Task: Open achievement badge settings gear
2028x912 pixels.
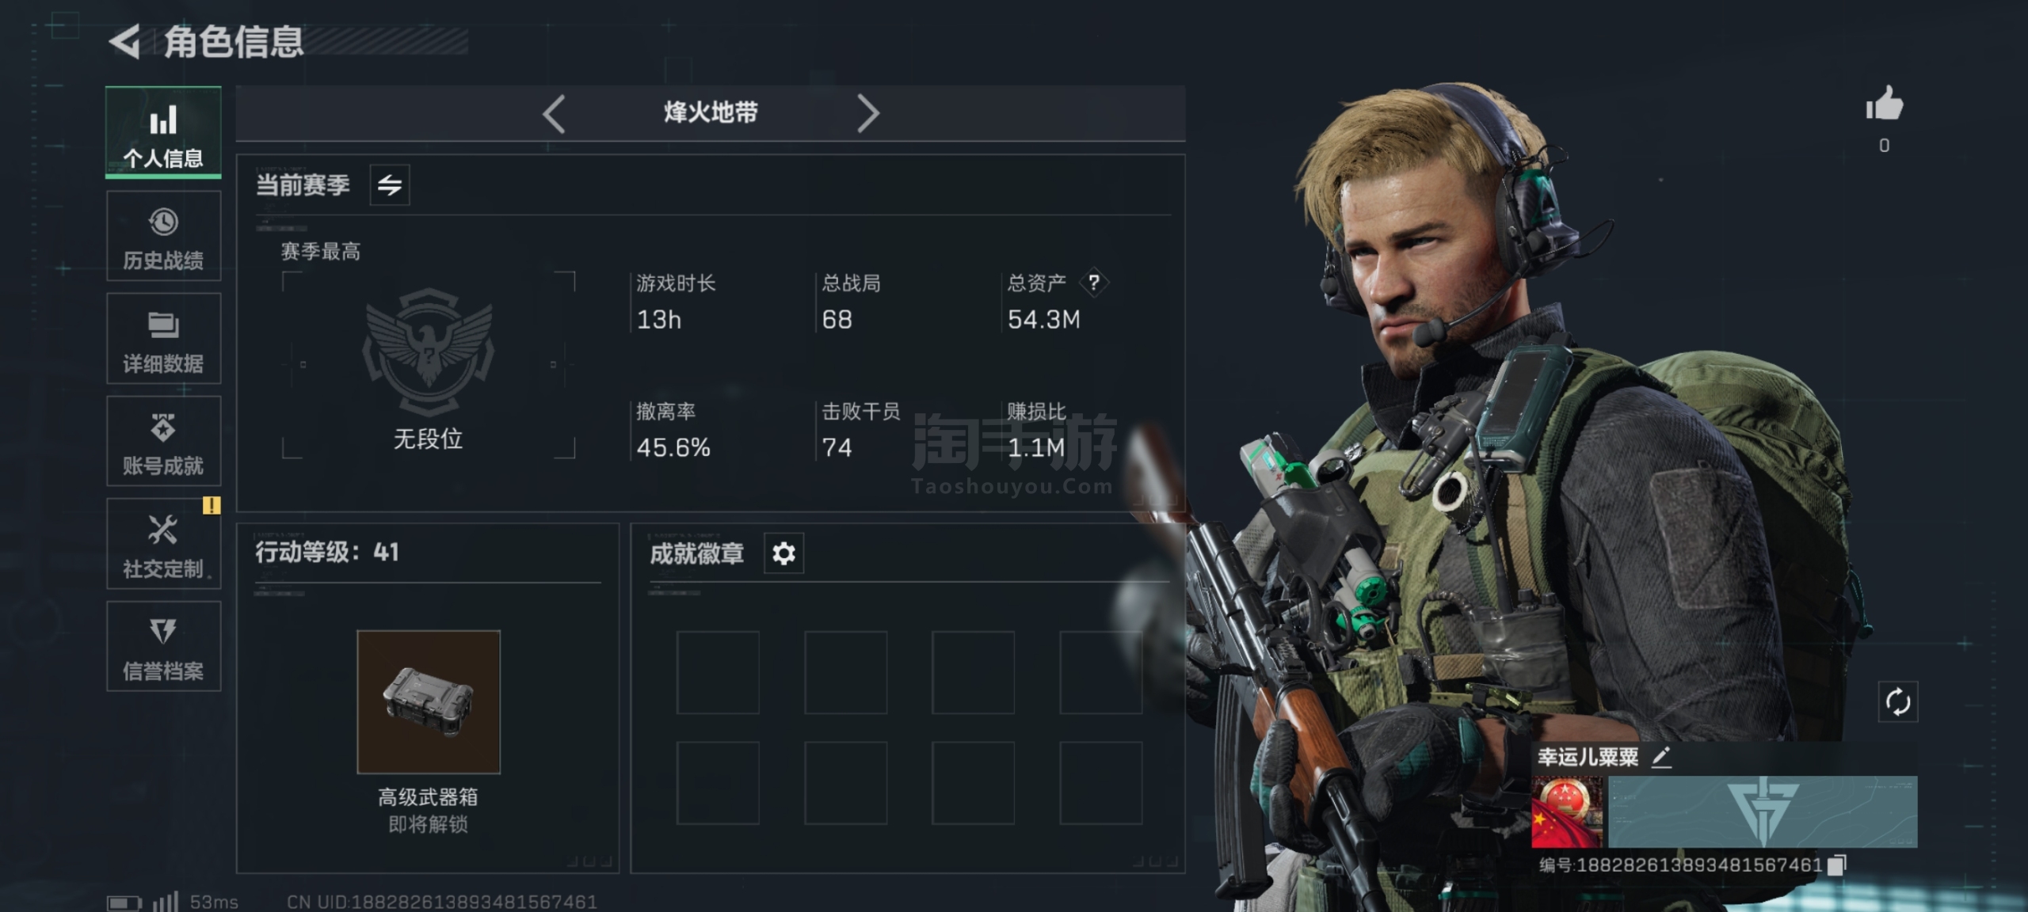Action: (783, 553)
